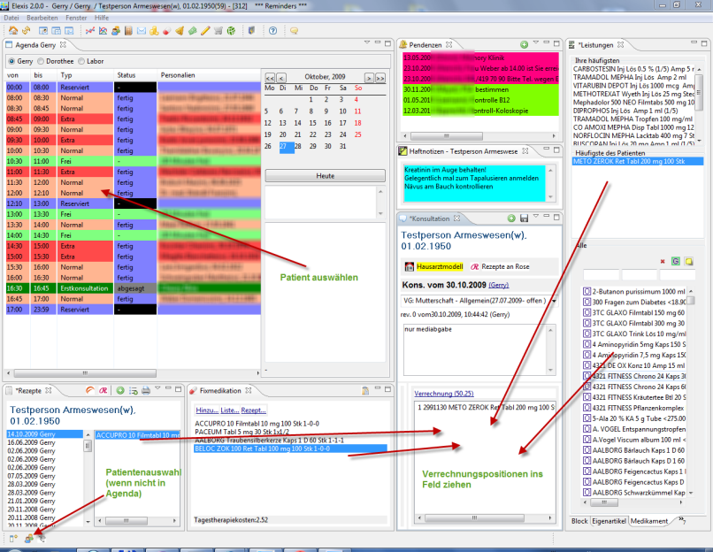Click the (Gerry) link beside Kons. date
This screenshot has width=713, height=552.
click(499, 285)
